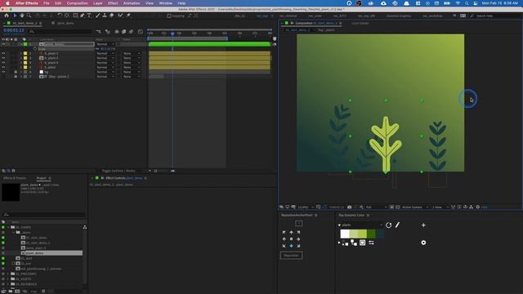
Task: Click the reset circular arrow in Ray Dynamic Color
Action: pyautogui.click(x=389, y=225)
